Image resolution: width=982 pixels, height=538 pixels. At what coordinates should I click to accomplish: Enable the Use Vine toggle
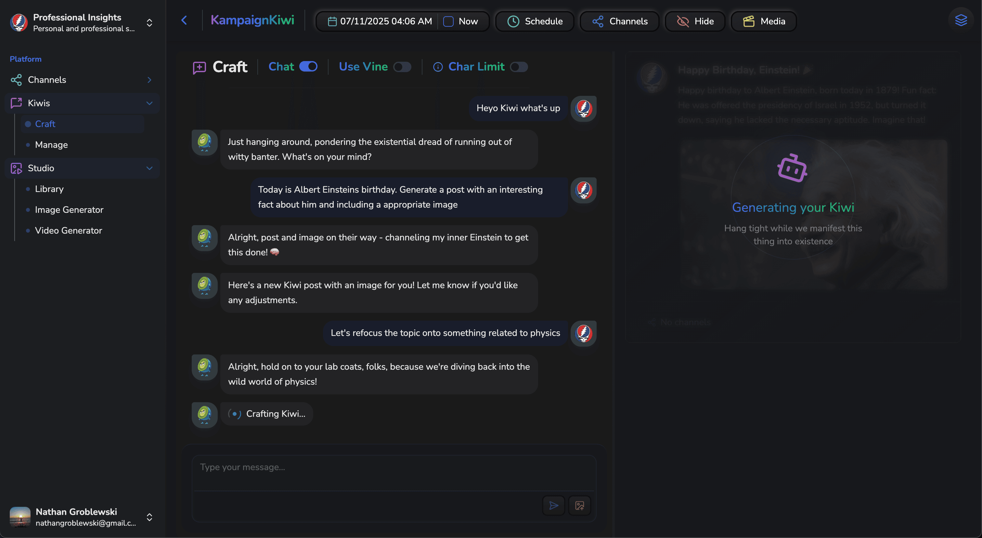pos(402,67)
